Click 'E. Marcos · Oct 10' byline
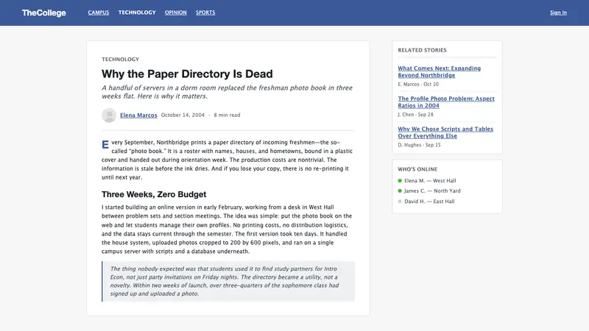 tap(418, 84)
